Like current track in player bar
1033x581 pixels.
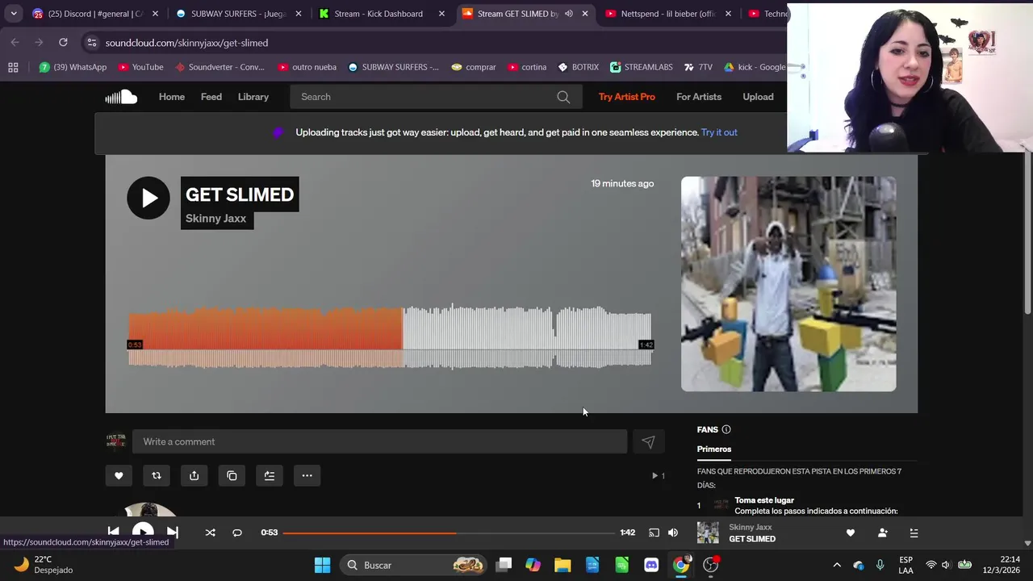850,533
